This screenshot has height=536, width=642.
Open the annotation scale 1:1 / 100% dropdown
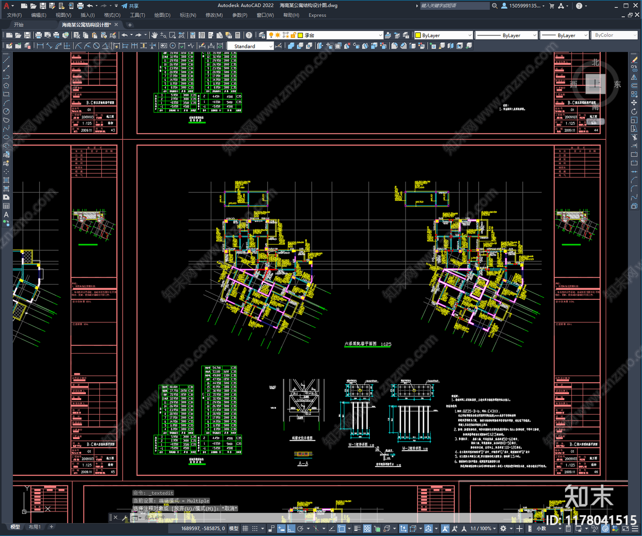click(484, 528)
